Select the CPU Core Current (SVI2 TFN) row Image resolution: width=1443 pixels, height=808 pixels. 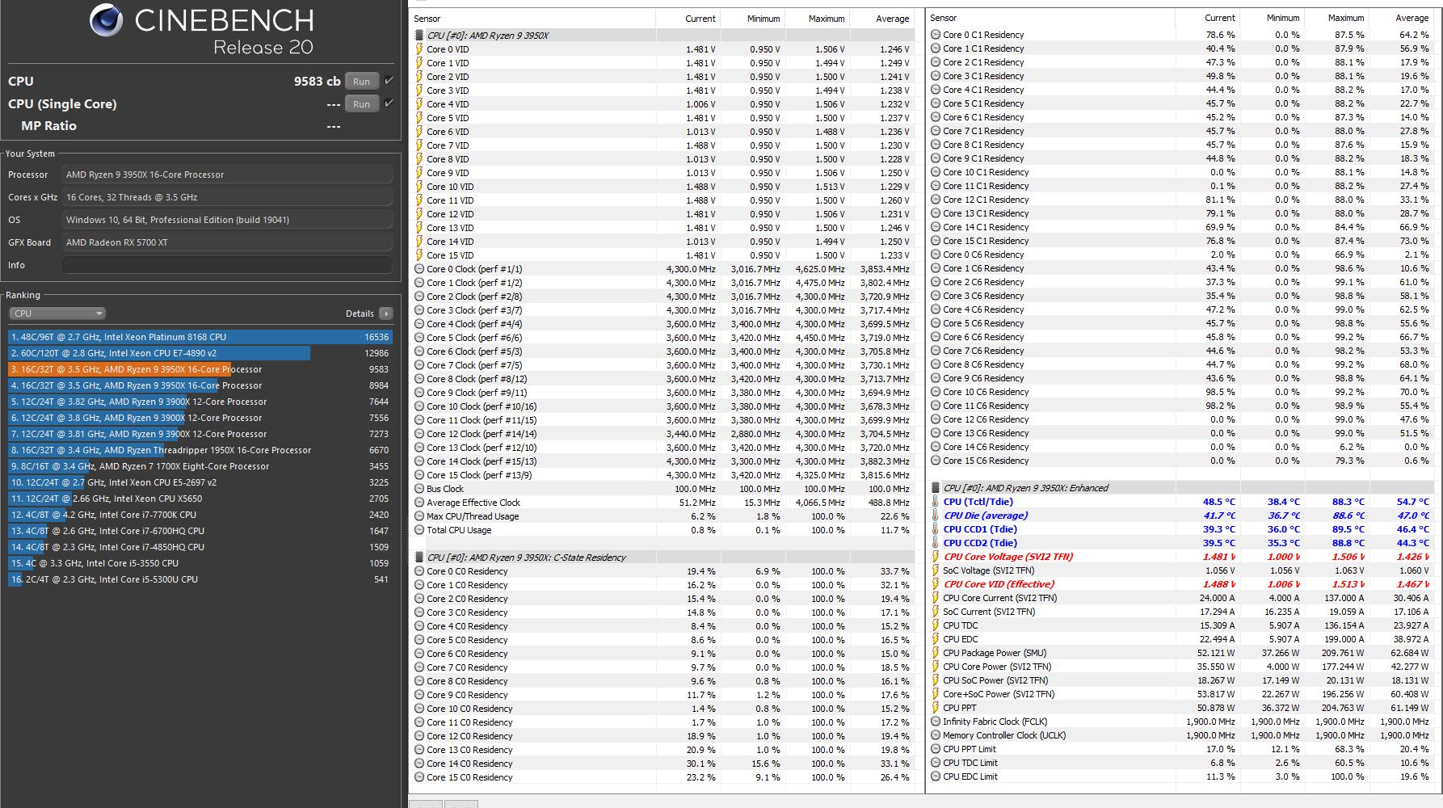click(1180, 598)
